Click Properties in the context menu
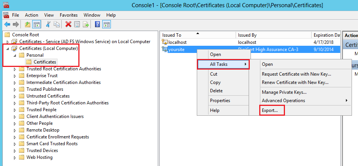The height and width of the screenshot is (166, 358). pos(220,101)
